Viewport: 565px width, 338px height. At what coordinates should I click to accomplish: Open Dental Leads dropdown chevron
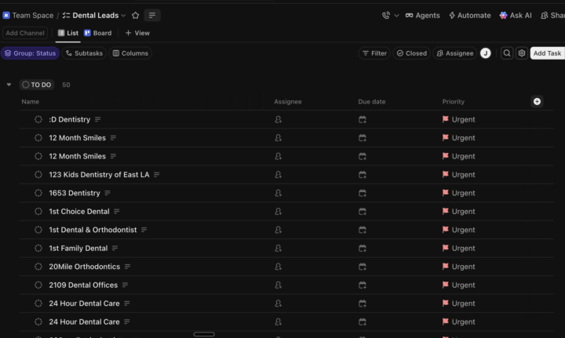pos(124,16)
